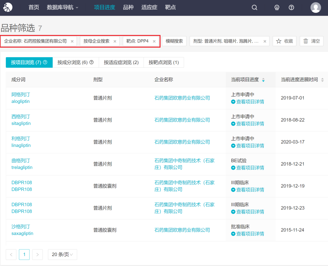Image resolution: width=328 pixels, height=266 pixels.
Task: Open DBPR108 link in 普通胶囊剂 row
Action: click(x=22, y=186)
